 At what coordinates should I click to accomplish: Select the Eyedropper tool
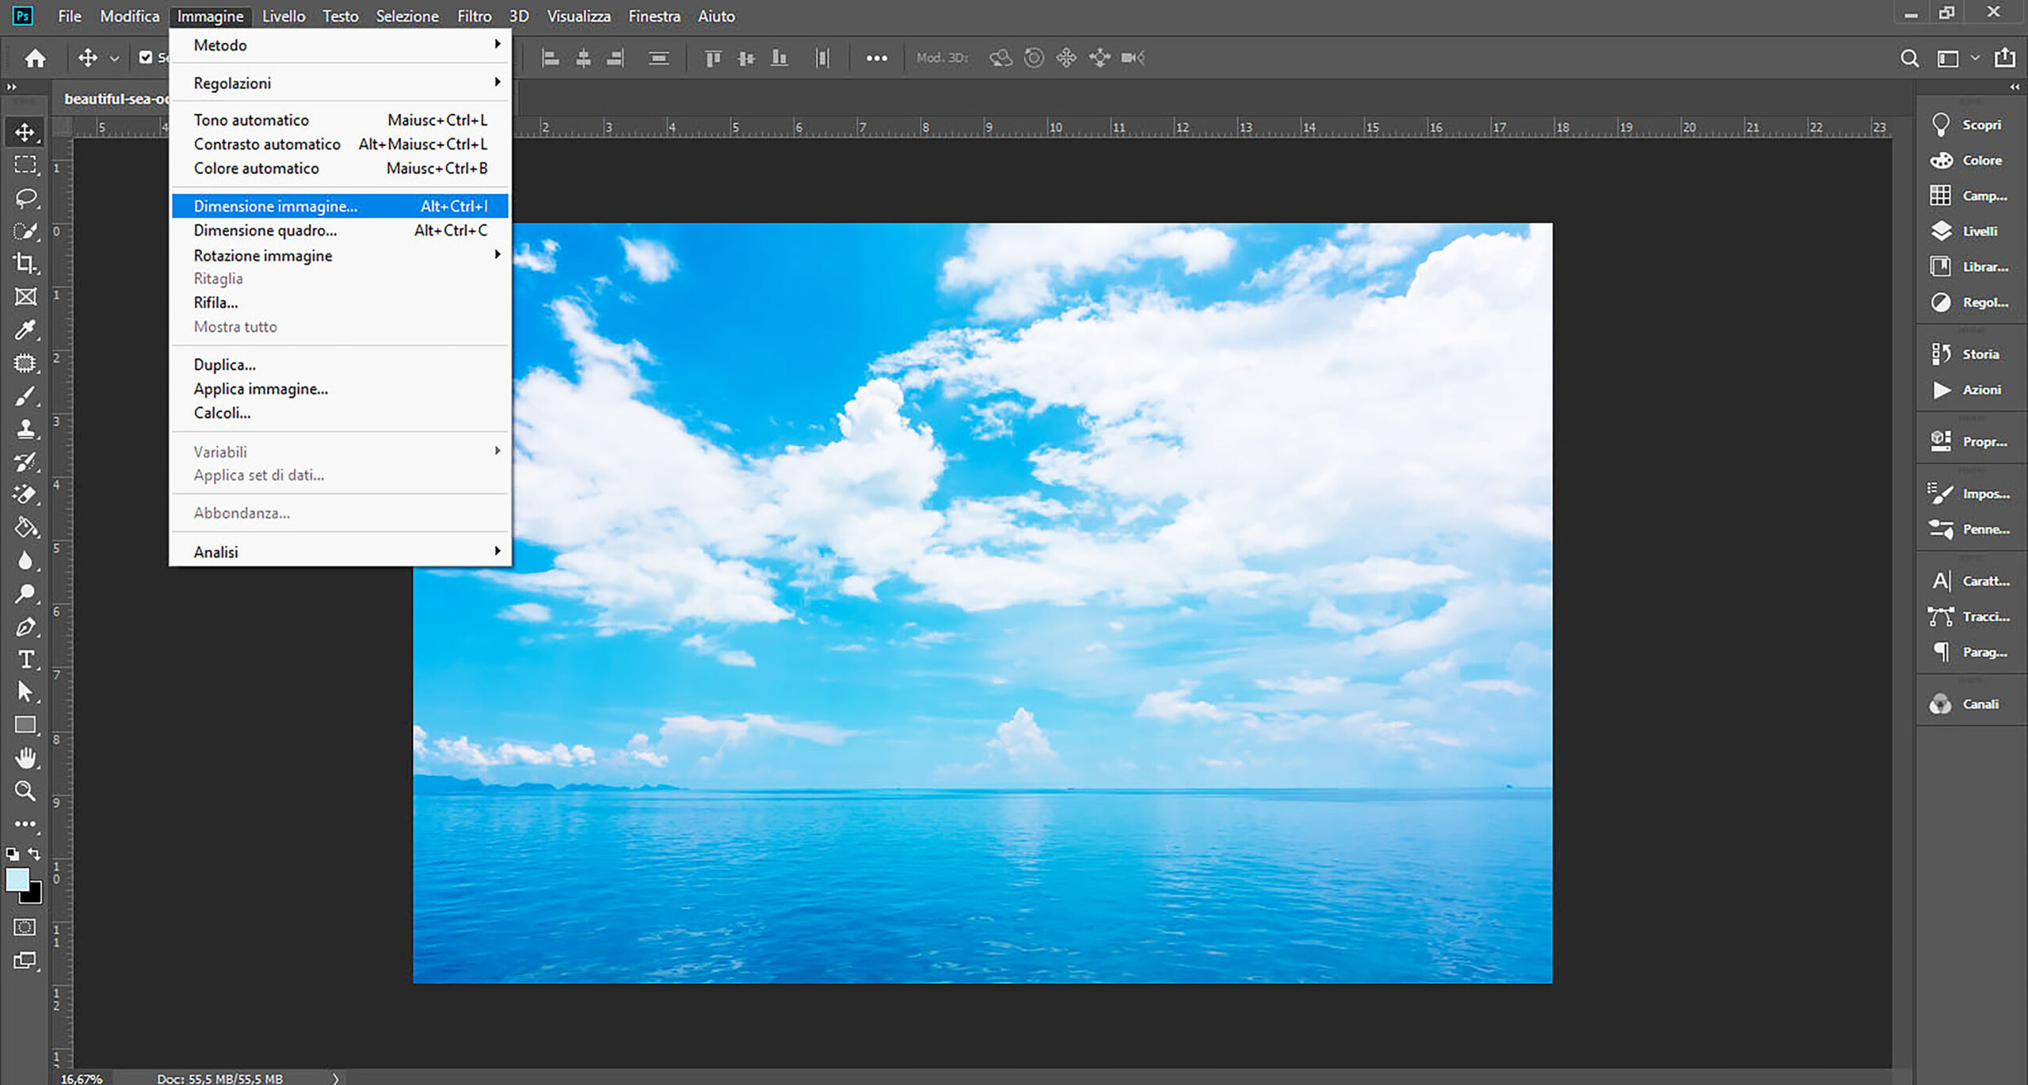coord(25,329)
